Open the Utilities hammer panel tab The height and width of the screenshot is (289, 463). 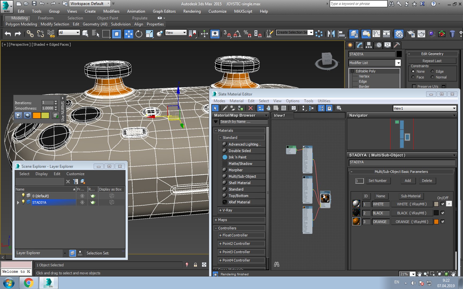point(397,45)
